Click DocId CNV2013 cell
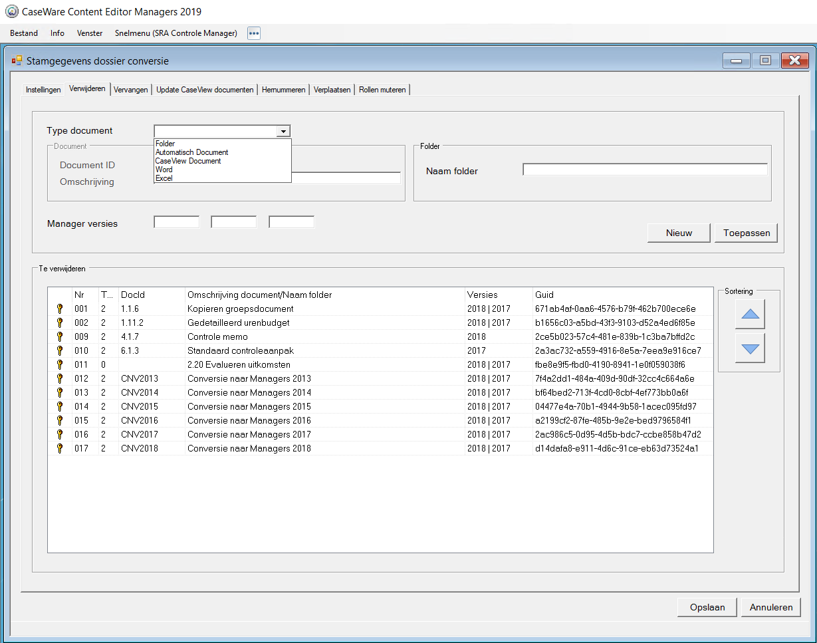The image size is (817, 643). 140,378
